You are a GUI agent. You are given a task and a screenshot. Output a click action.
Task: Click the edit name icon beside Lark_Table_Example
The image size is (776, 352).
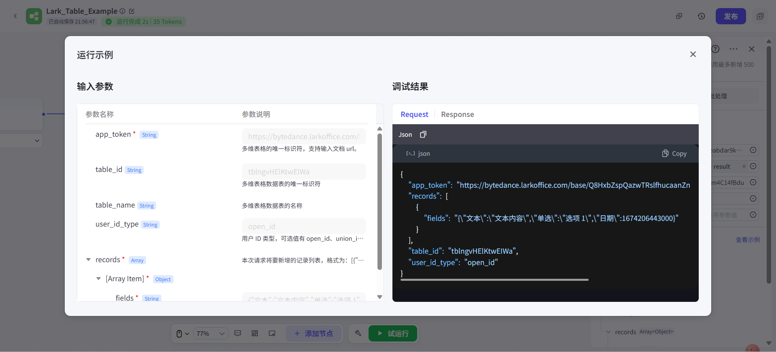[x=131, y=11]
